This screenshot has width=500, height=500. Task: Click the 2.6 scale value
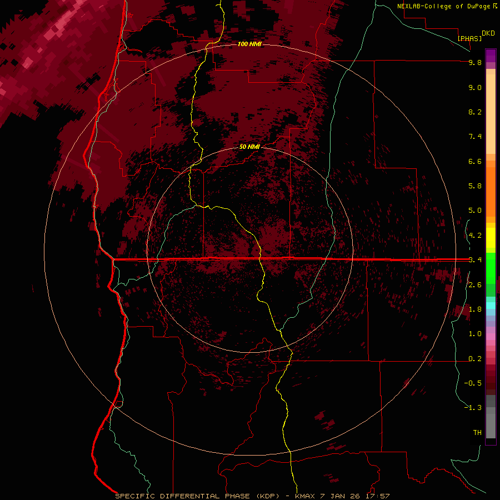click(475, 285)
